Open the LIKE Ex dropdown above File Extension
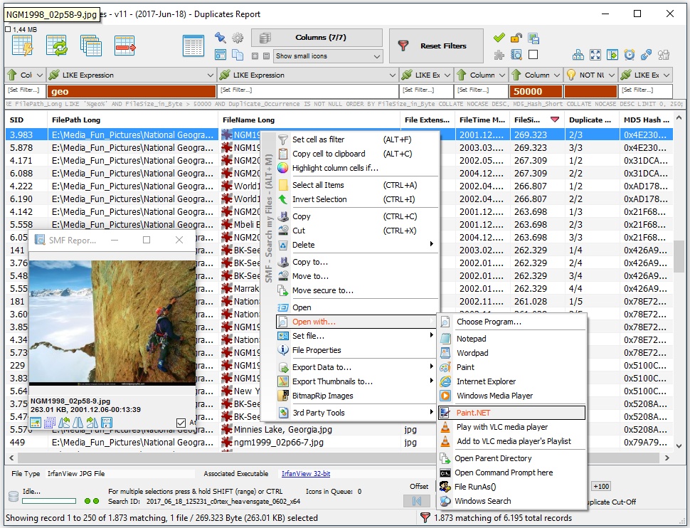Viewport: 690px width, 528px height. (426, 75)
